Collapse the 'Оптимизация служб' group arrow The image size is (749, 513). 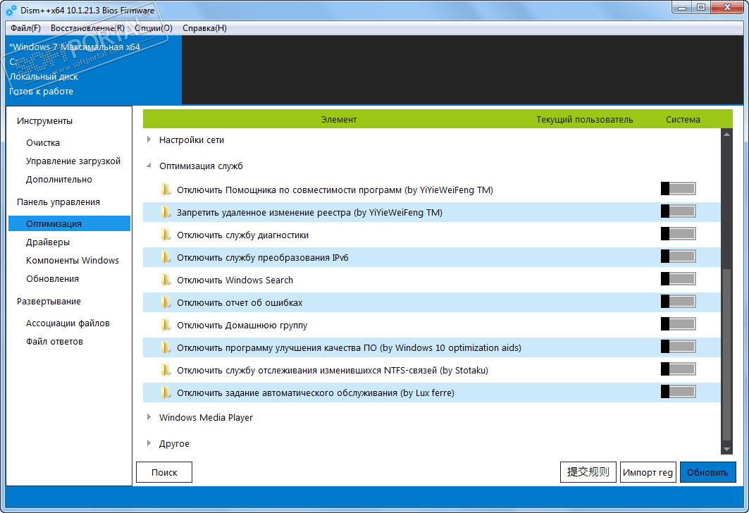149,166
